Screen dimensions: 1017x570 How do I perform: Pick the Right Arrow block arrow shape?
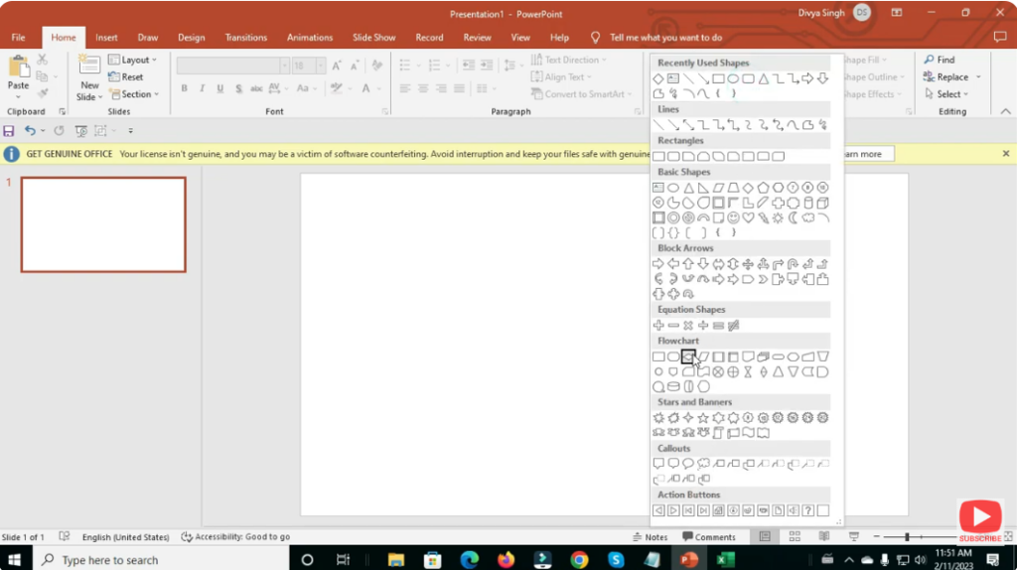658,264
